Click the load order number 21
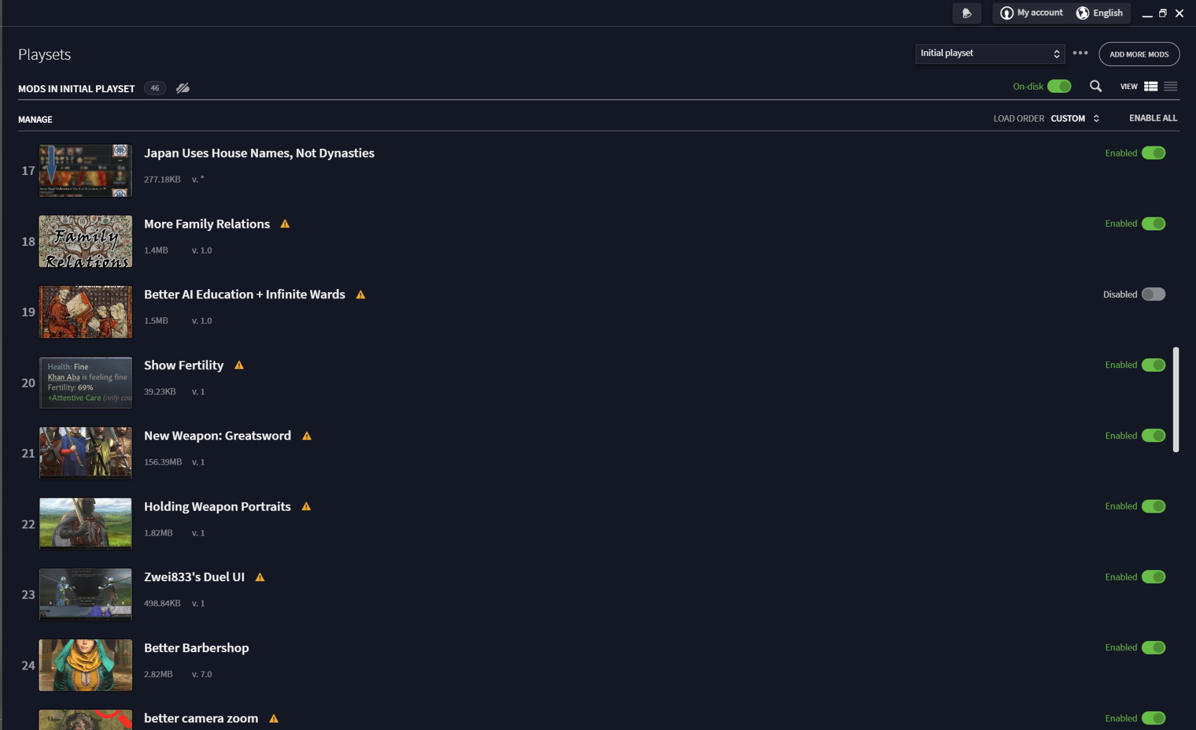 (x=28, y=453)
